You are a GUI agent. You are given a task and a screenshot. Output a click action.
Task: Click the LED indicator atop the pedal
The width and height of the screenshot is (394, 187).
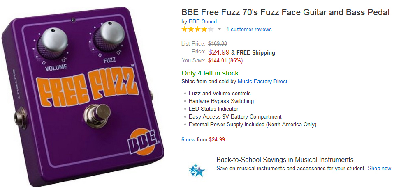click(x=73, y=19)
